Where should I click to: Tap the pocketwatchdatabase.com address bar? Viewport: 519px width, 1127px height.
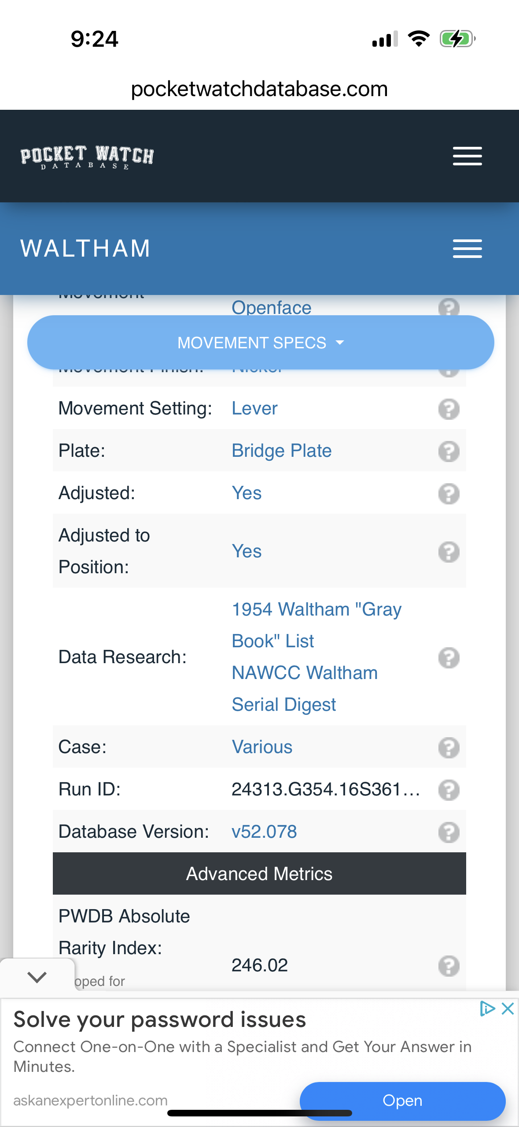click(259, 89)
